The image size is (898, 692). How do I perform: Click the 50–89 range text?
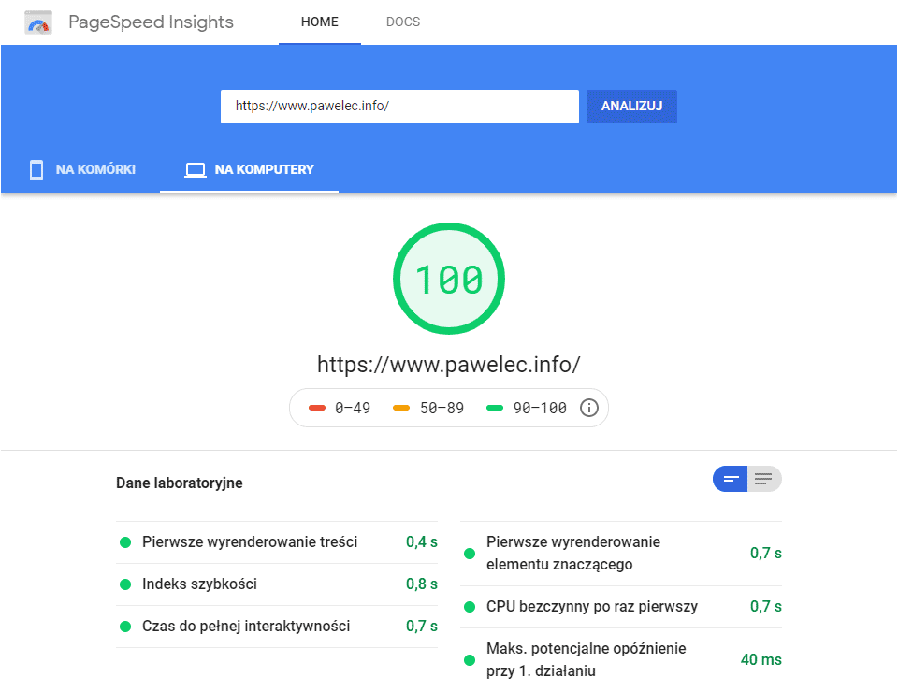click(442, 408)
